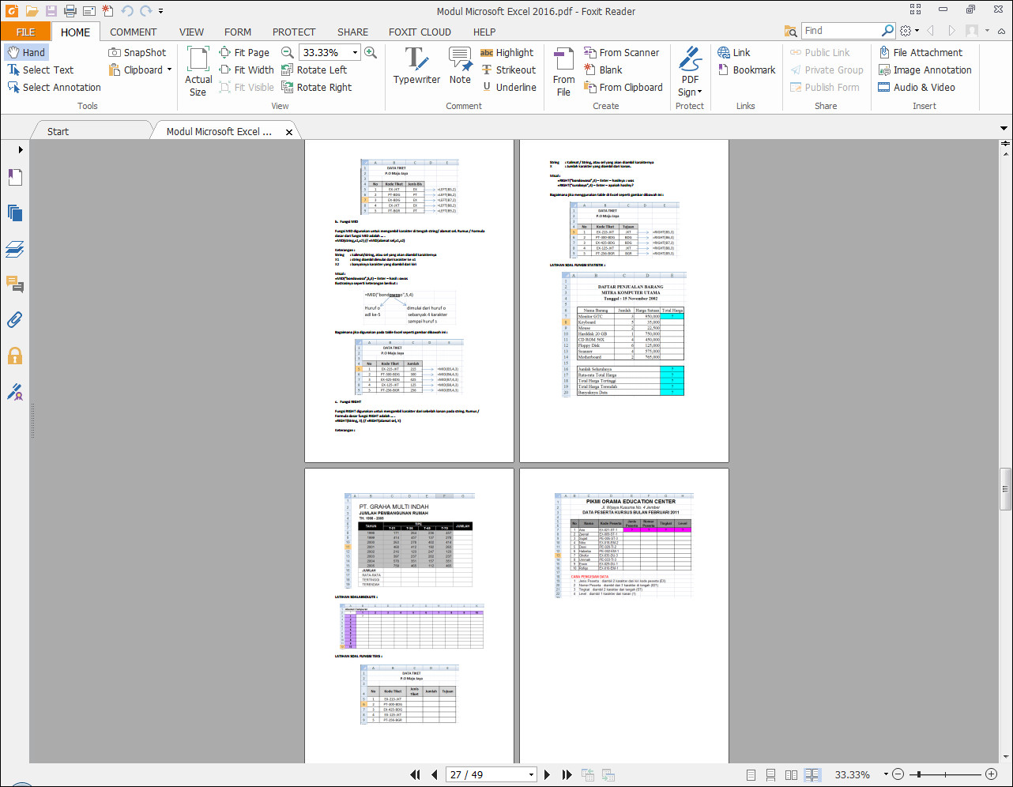Rotate the page right

point(317,87)
